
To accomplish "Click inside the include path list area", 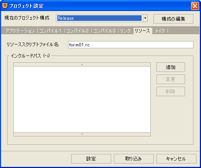I will point(82,100).
